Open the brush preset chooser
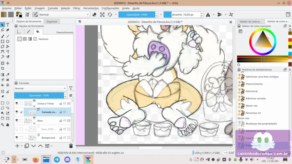292x164 pixels. (35, 15)
